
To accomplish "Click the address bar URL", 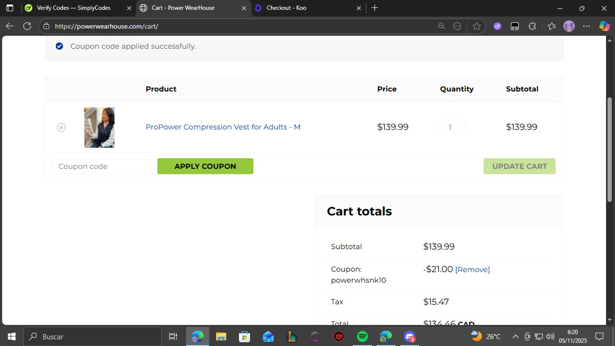I will click(107, 26).
